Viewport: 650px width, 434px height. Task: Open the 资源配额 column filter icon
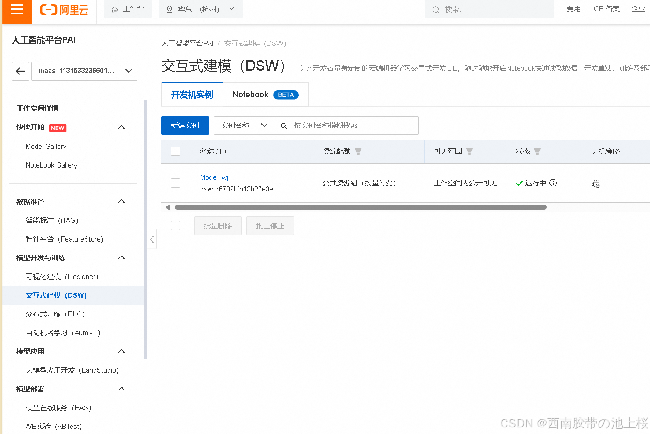tap(358, 151)
